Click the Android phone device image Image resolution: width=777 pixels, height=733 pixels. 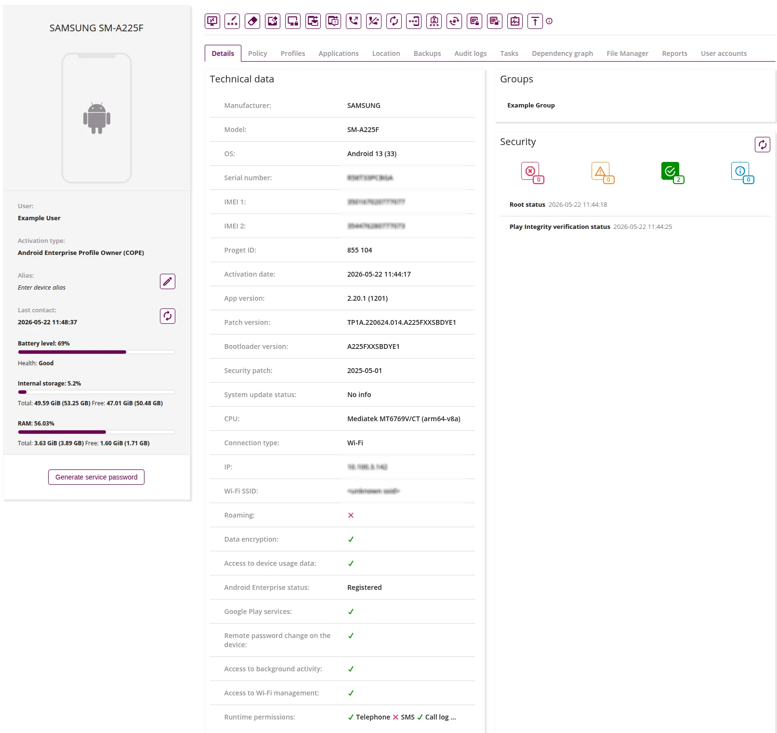tap(97, 118)
